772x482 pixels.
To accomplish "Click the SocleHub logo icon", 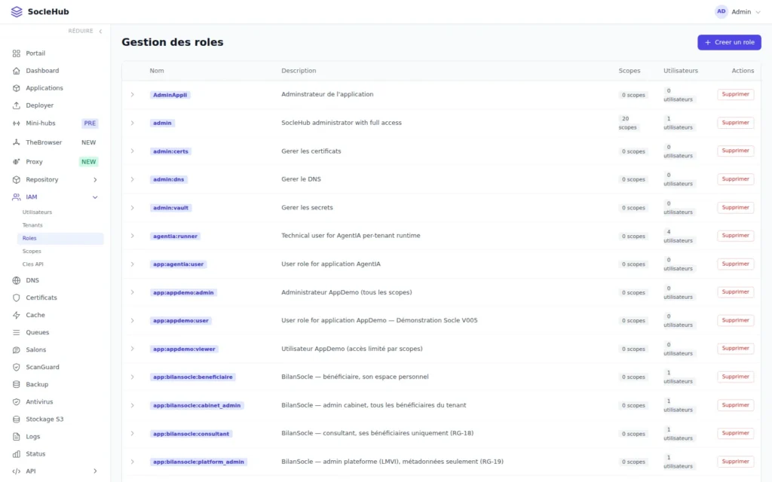I will (x=17, y=12).
